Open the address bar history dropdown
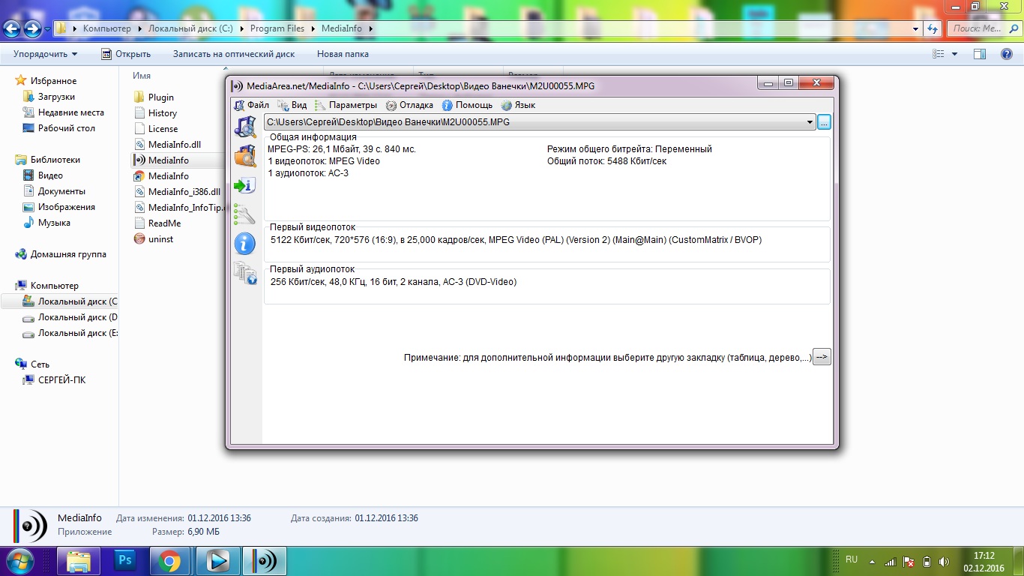Viewport: 1024px width, 576px height. 915,28
